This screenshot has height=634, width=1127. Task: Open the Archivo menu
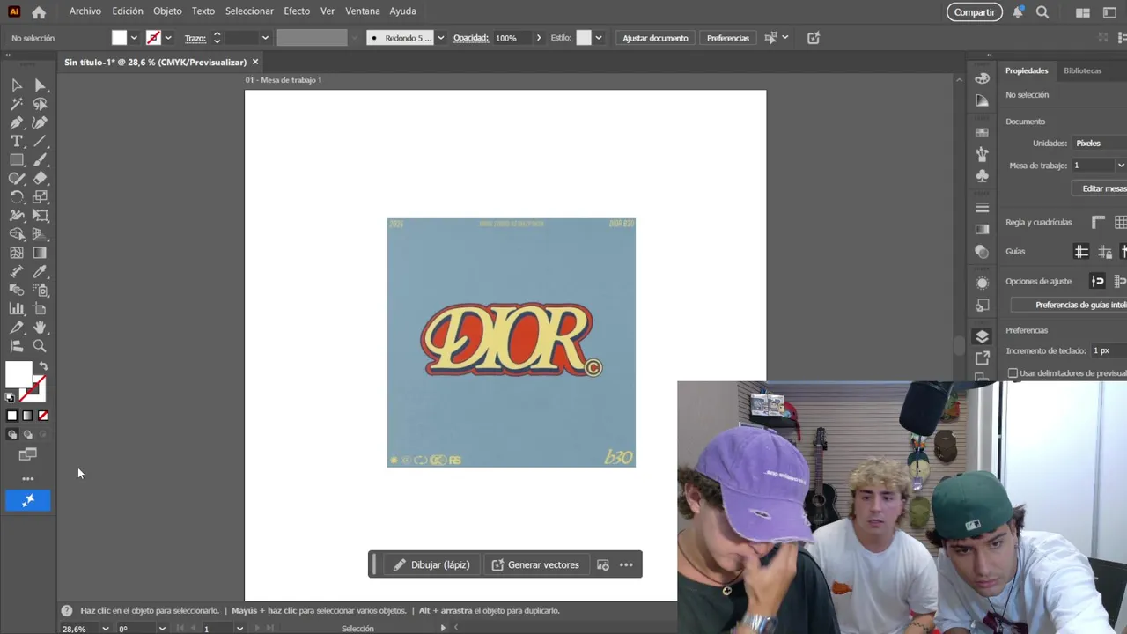(x=85, y=11)
